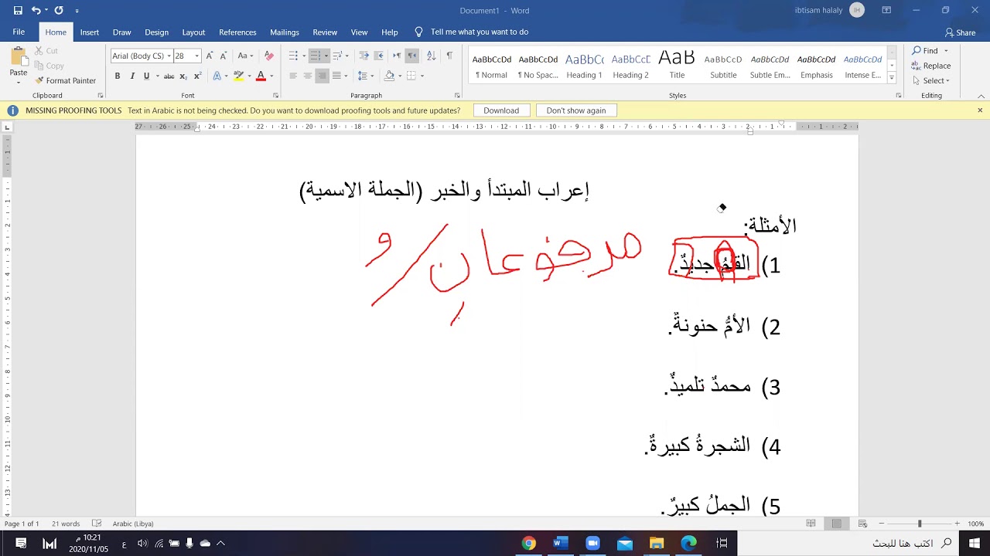Switch to the Design tab

pos(156,32)
